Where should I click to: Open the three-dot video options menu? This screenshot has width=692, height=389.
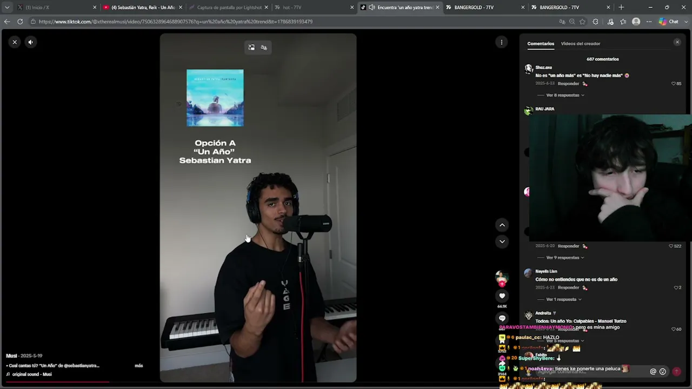pyautogui.click(x=502, y=42)
